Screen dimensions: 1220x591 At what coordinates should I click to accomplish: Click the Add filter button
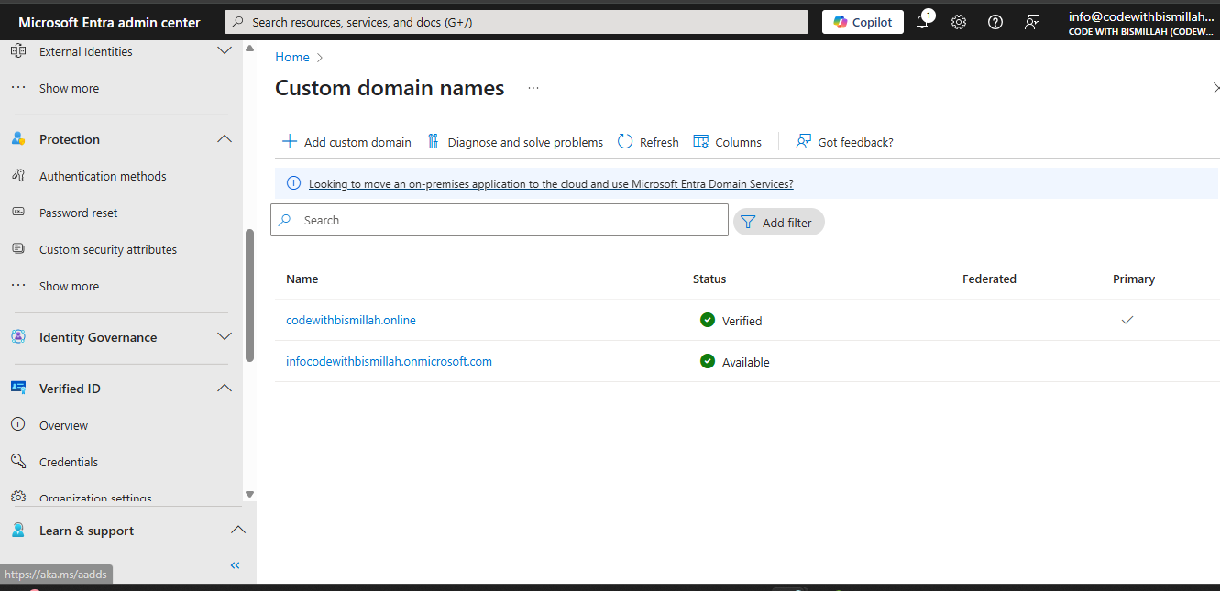778,222
